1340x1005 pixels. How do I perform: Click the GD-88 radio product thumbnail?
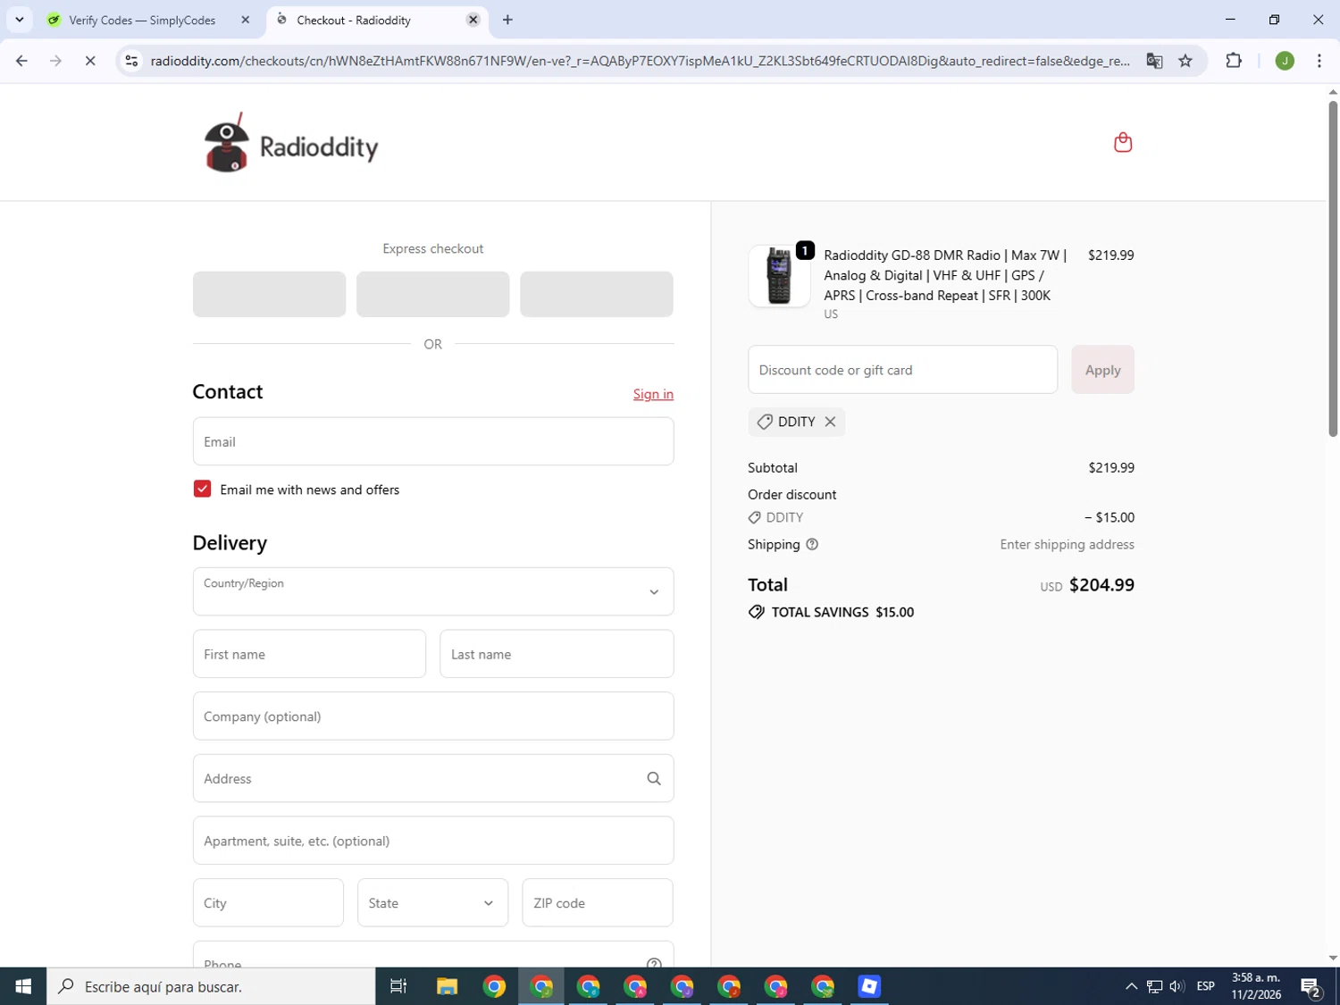(x=779, y=276)
